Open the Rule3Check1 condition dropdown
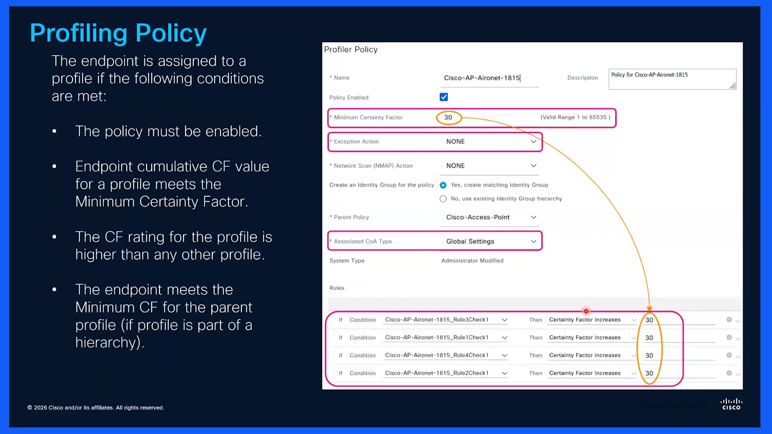This screenshot has width=772, height=434. click(x=446, y=320)
